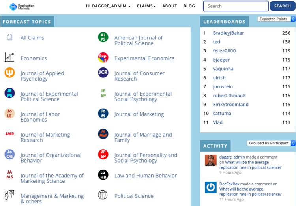The image size is (296, 206).
Task: Click the Political Science globe icon
Action: [103, 195]
